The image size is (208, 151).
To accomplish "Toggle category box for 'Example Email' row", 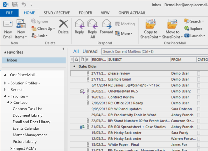I will pos(199,79).
